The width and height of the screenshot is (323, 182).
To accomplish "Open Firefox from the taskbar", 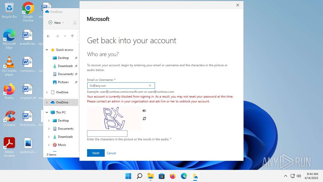I will pos(173,176).
